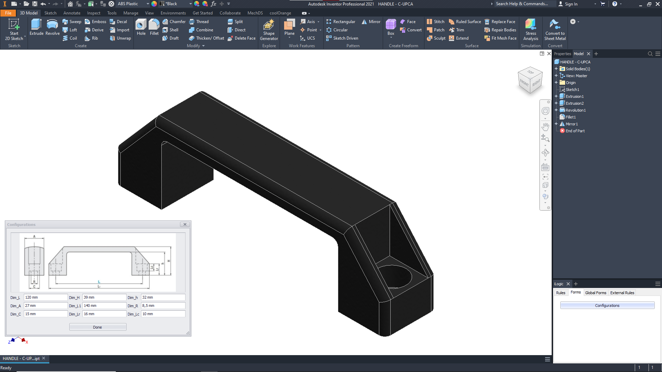Open the Black appearance dropdown
This screenshot has width=662, height=372.
pyautogui.click(x=190, y=4)
